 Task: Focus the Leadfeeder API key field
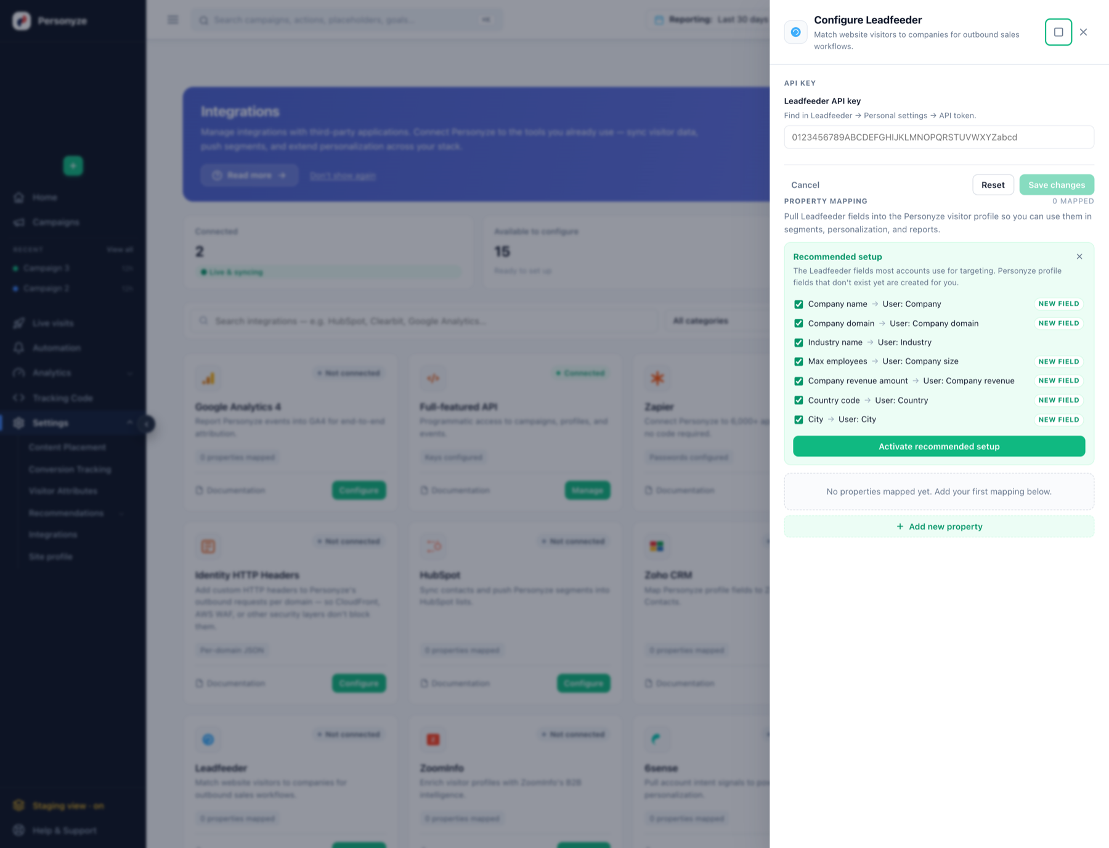click(x=938, y=137)
